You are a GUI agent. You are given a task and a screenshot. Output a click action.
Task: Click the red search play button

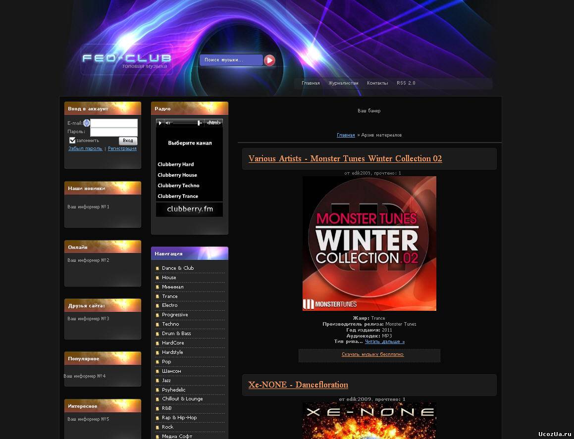(x=269, y=60)
